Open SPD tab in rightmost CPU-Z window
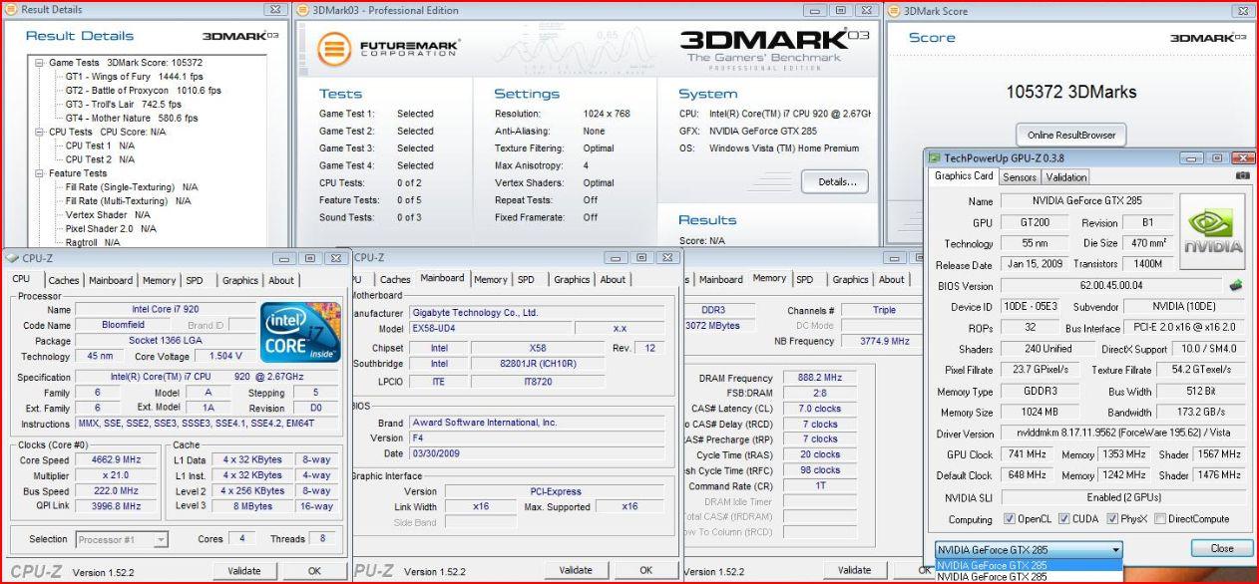 click(x=805, y=280)
